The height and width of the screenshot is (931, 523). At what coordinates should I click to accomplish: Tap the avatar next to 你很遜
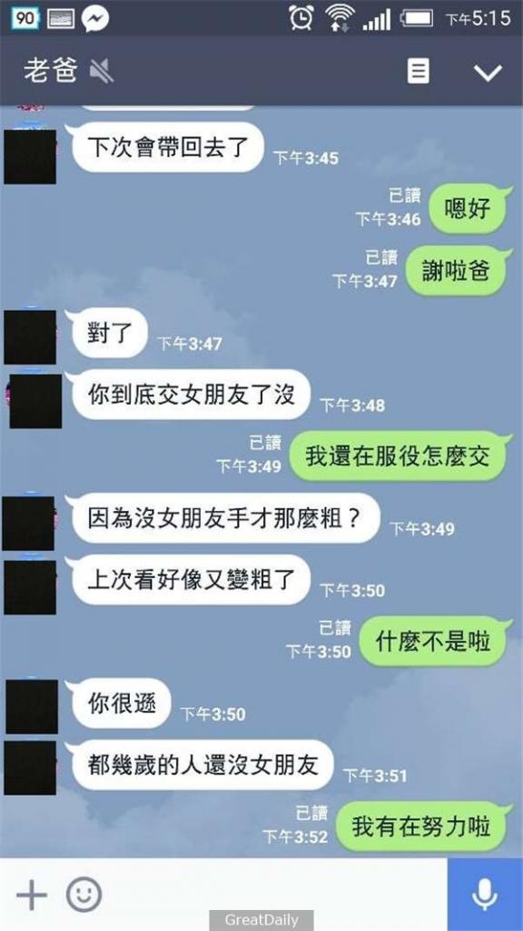tap(32, 706)
